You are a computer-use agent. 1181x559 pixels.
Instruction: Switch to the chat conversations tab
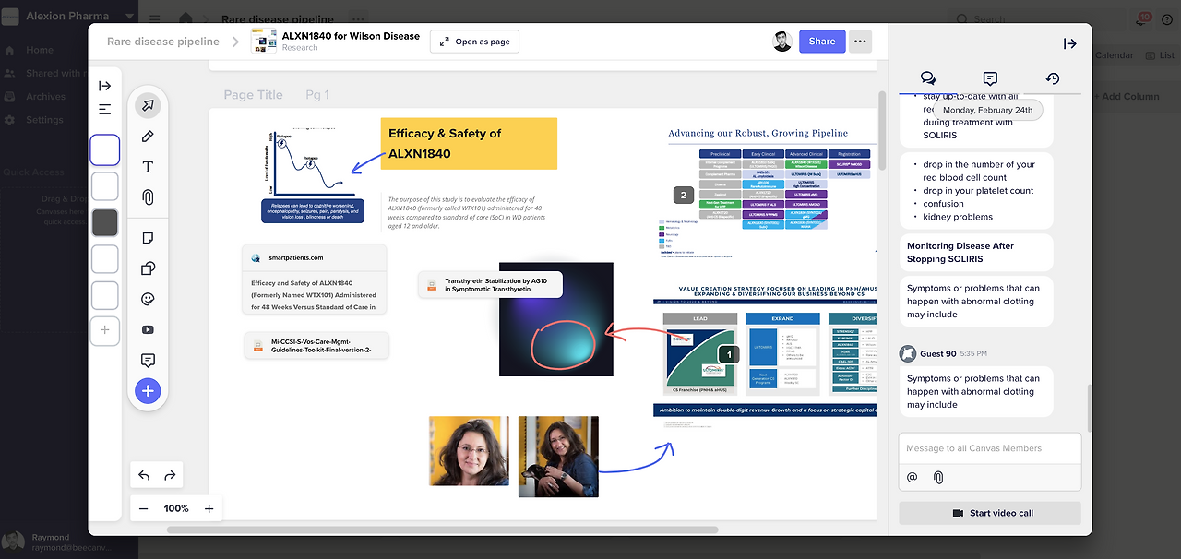click(928, 78)
